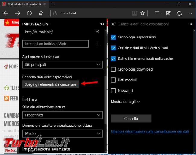This screenshot has height=155, width=196.
Task: Click the Cancella button
Action: 131,119
